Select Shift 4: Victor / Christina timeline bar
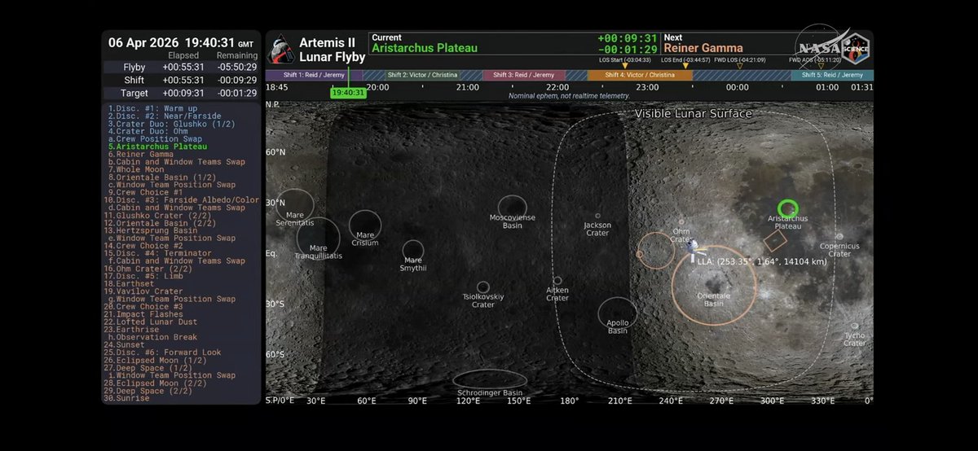 (x=640, y=75)
